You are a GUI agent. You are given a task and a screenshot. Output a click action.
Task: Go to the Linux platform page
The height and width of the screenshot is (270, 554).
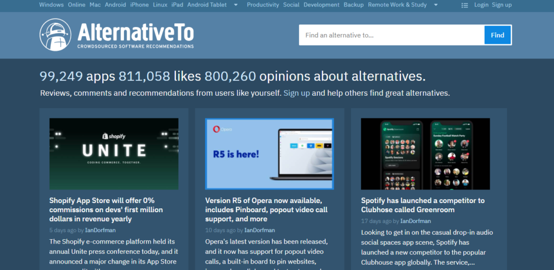160,5
